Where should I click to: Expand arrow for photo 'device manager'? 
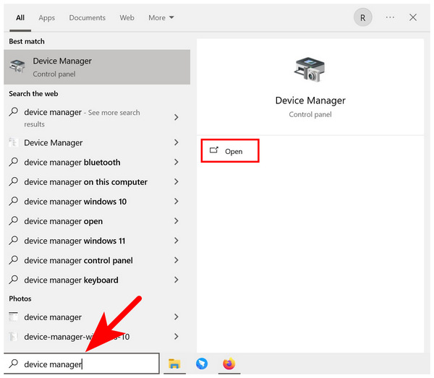(x=176, y=317)
